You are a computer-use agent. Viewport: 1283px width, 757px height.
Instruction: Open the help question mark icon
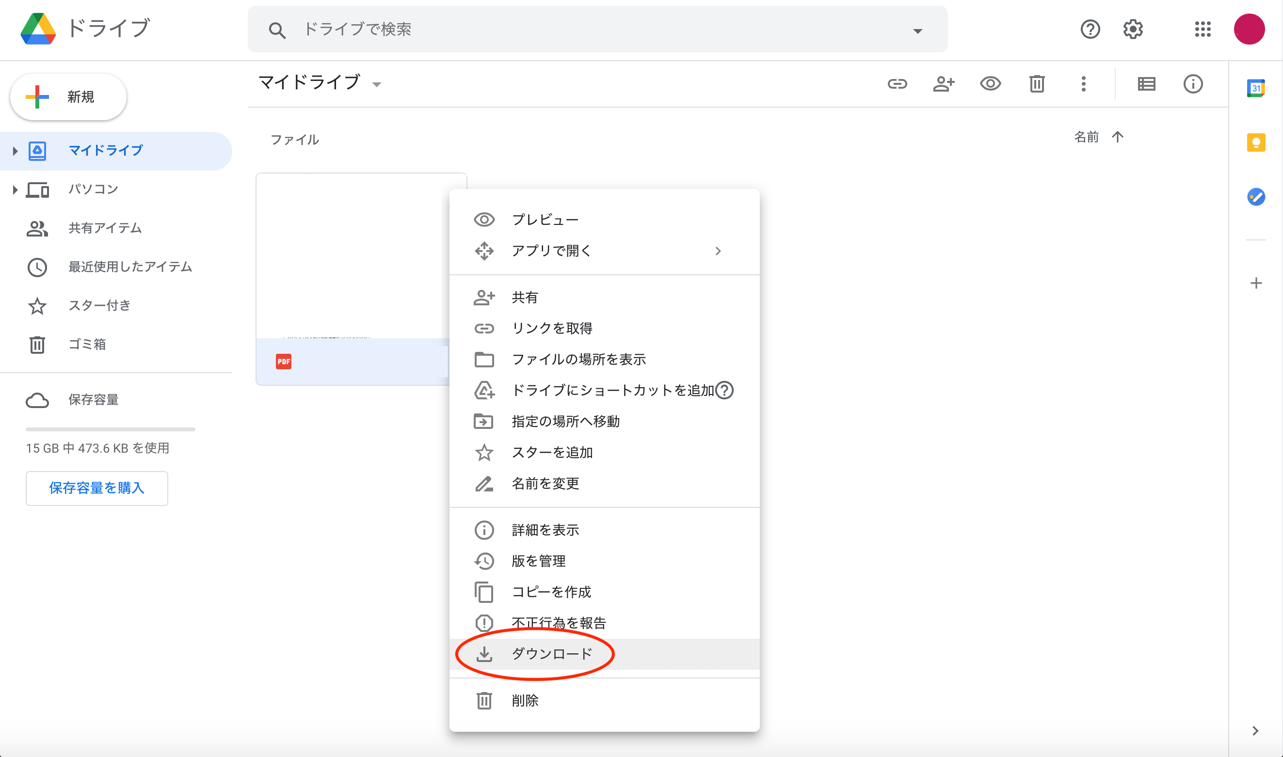(1090, 30)
